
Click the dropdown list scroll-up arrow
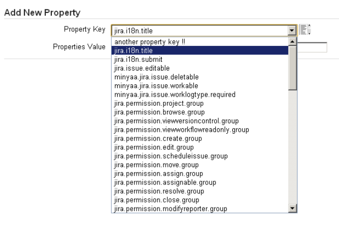click(293, 41)
